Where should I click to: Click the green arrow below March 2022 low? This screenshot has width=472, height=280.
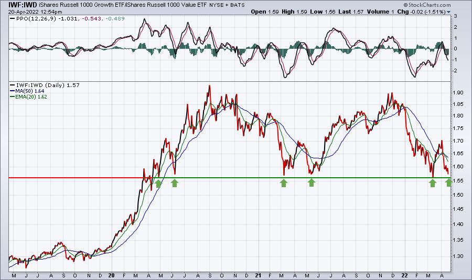[x=433, y=183]
